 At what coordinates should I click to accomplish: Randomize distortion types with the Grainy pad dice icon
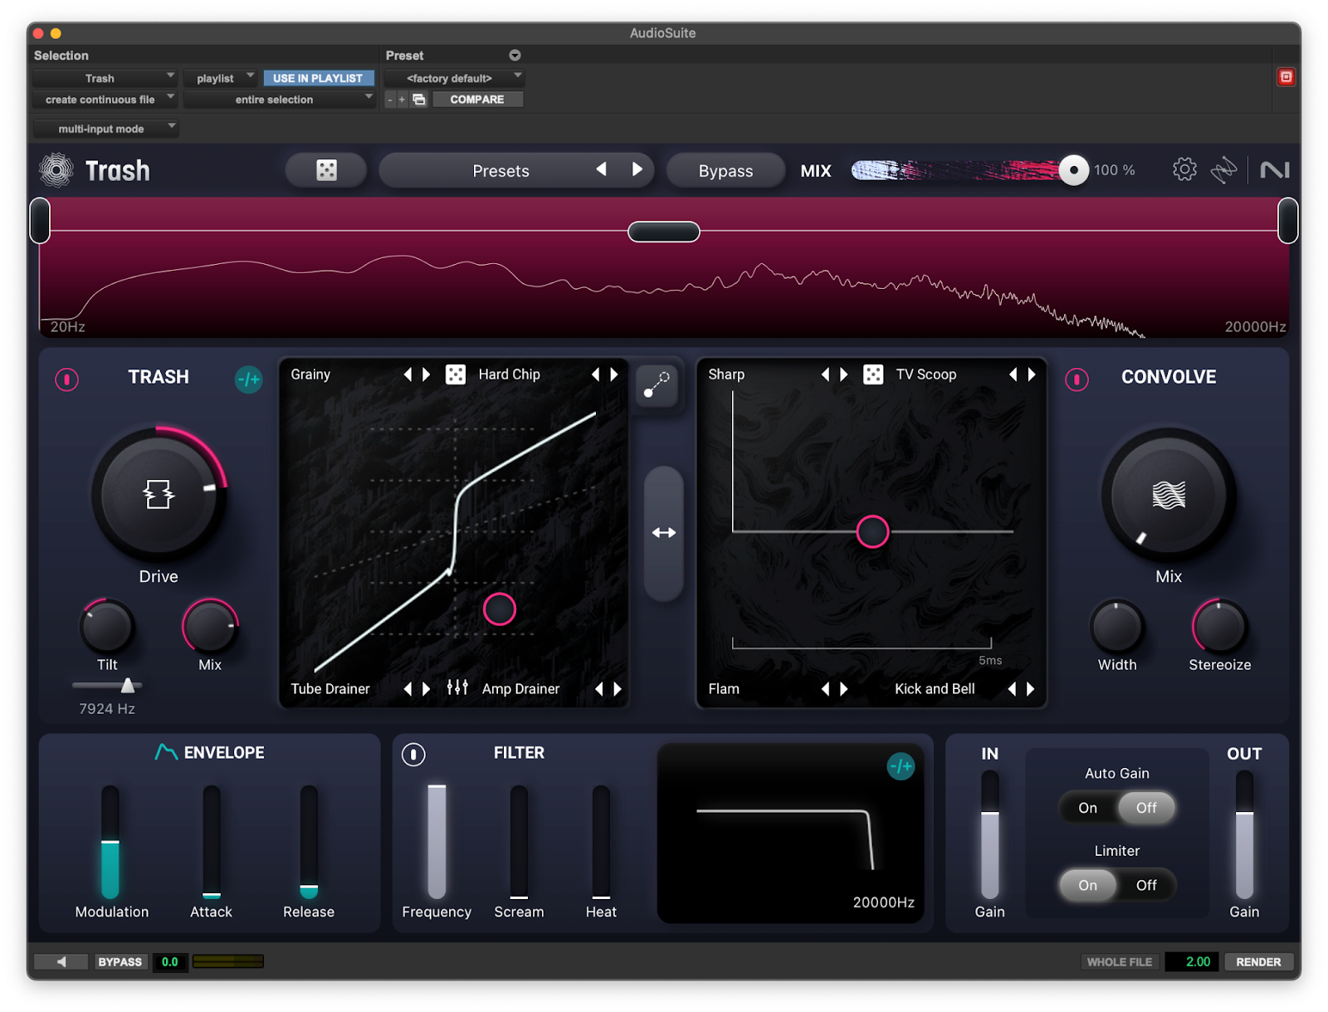coord(456,374)
